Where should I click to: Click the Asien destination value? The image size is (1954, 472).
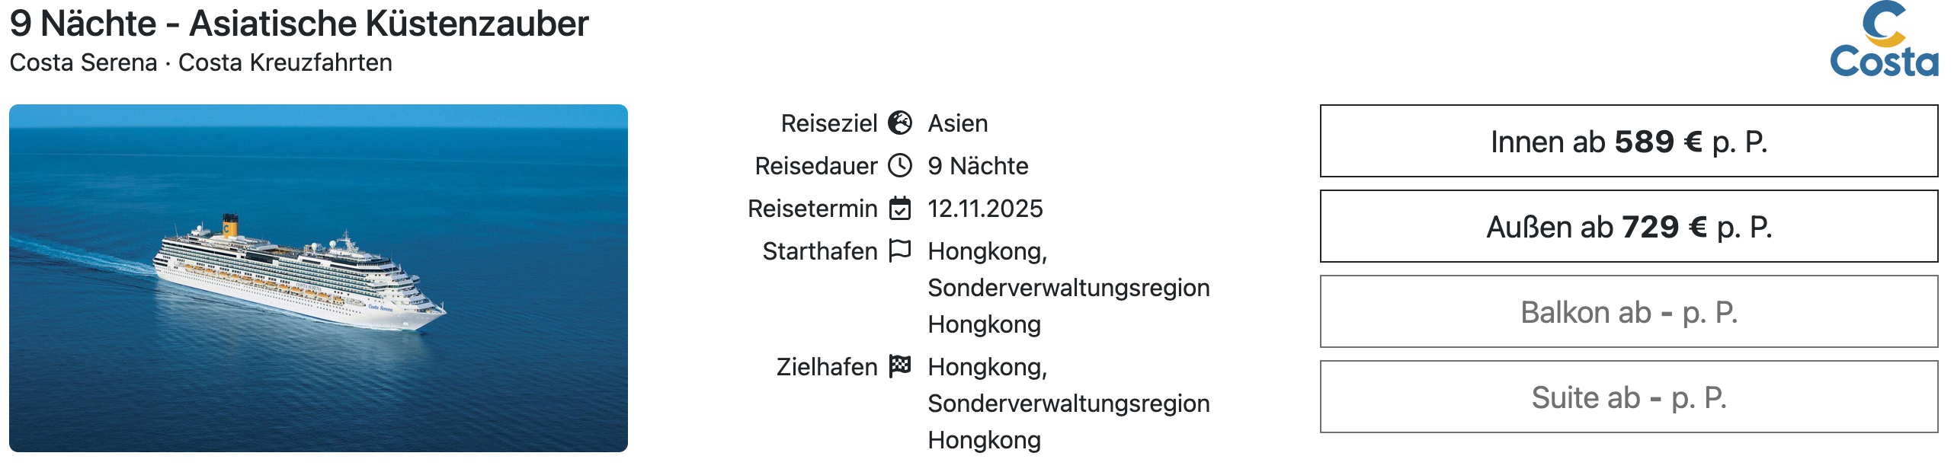click(x=957, y=123)
